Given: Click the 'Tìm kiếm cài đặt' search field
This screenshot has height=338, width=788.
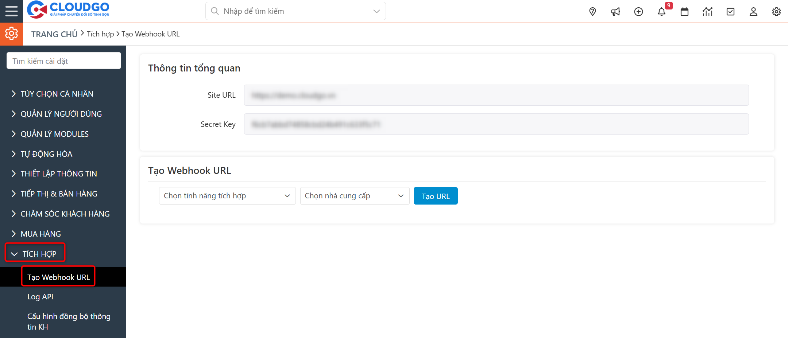Looking at the screenshot, I should (63, 60).
